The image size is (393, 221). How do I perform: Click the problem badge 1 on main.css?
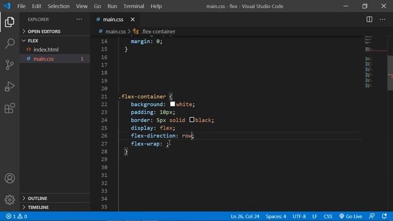(82, 59)
